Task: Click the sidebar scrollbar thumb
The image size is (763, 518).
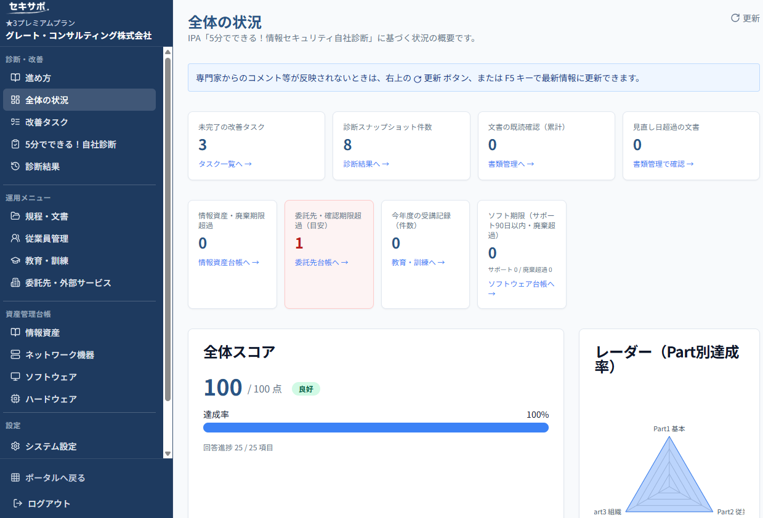Action: (168, 229)
